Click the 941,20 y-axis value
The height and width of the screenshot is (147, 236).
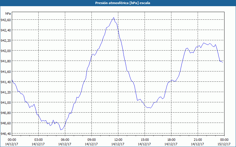[6, 92]
